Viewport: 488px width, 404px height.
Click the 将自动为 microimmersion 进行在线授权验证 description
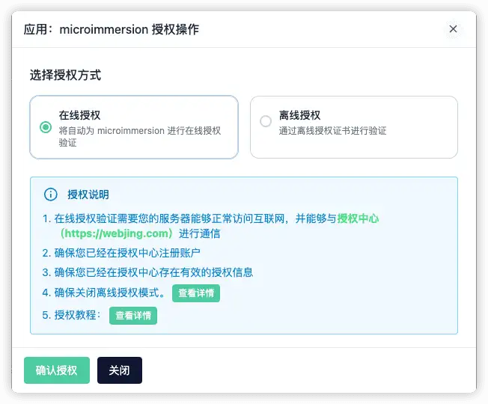(140, 136)
